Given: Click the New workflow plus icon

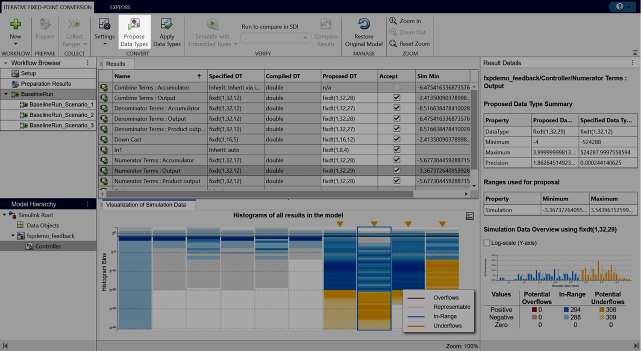Looking at the screenshot, I should 15,25.
